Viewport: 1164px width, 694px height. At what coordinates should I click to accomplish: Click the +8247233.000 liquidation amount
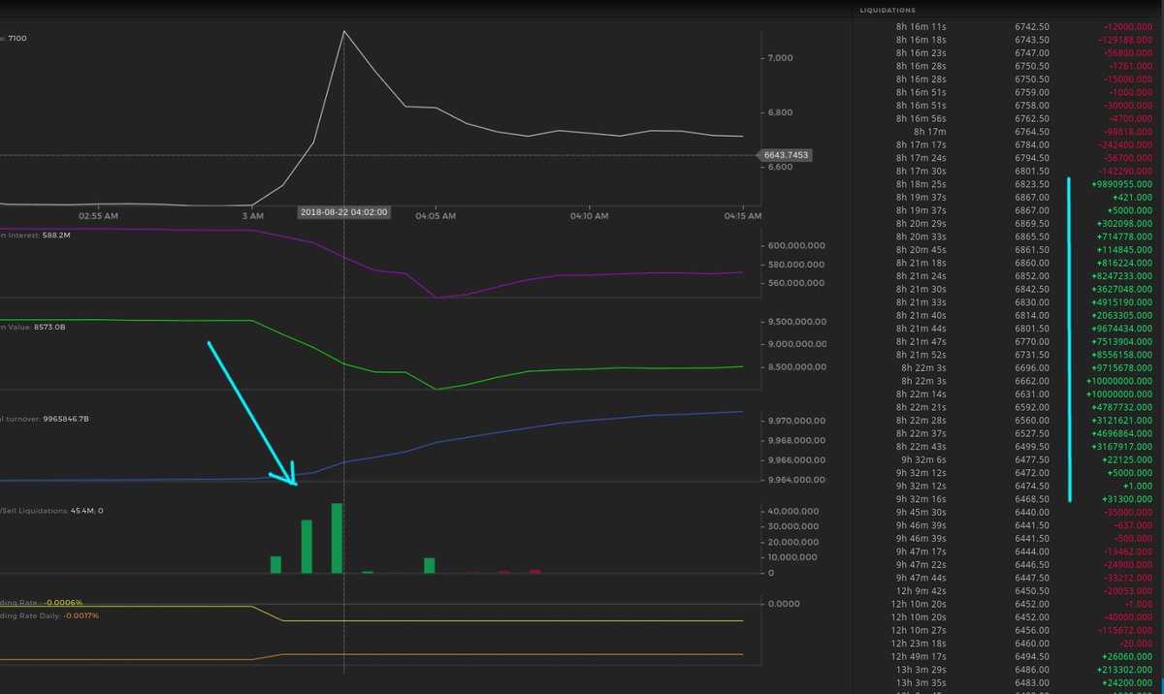point(1122,276)
